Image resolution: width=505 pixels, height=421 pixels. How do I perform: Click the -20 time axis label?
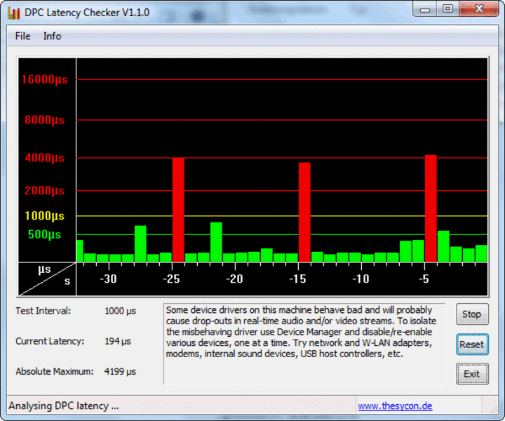pos(234,279)
